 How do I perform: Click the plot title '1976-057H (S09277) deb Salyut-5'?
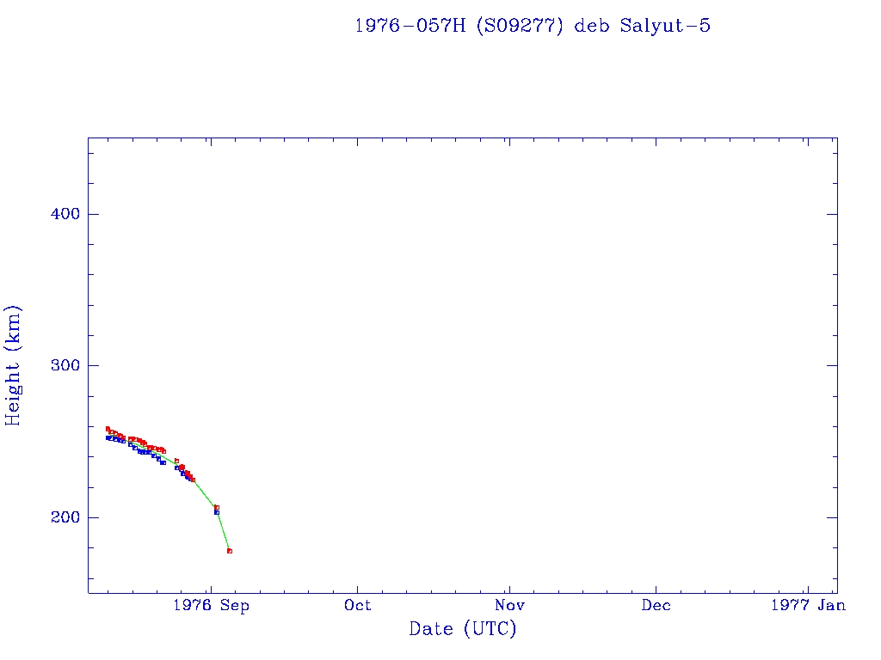tap(532, 26)
